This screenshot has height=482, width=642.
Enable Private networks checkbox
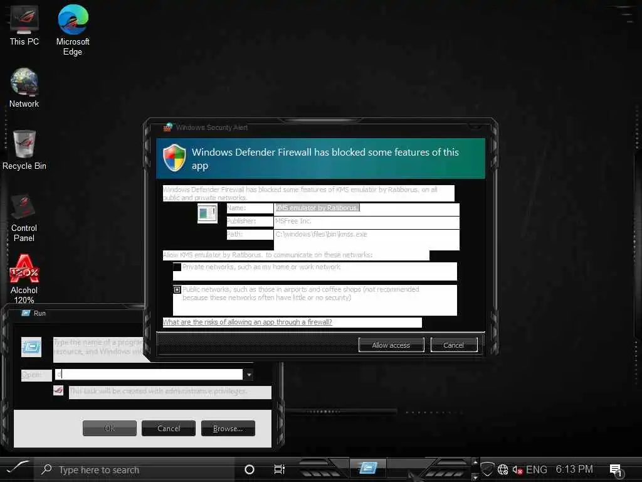[x=177, y=267]
